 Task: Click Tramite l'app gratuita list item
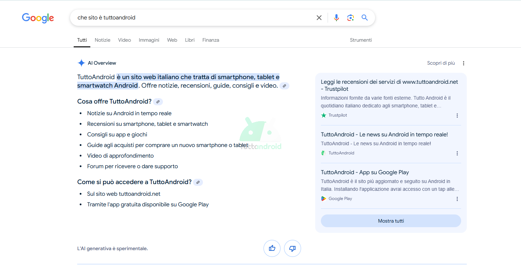click(x=148, y=205)
